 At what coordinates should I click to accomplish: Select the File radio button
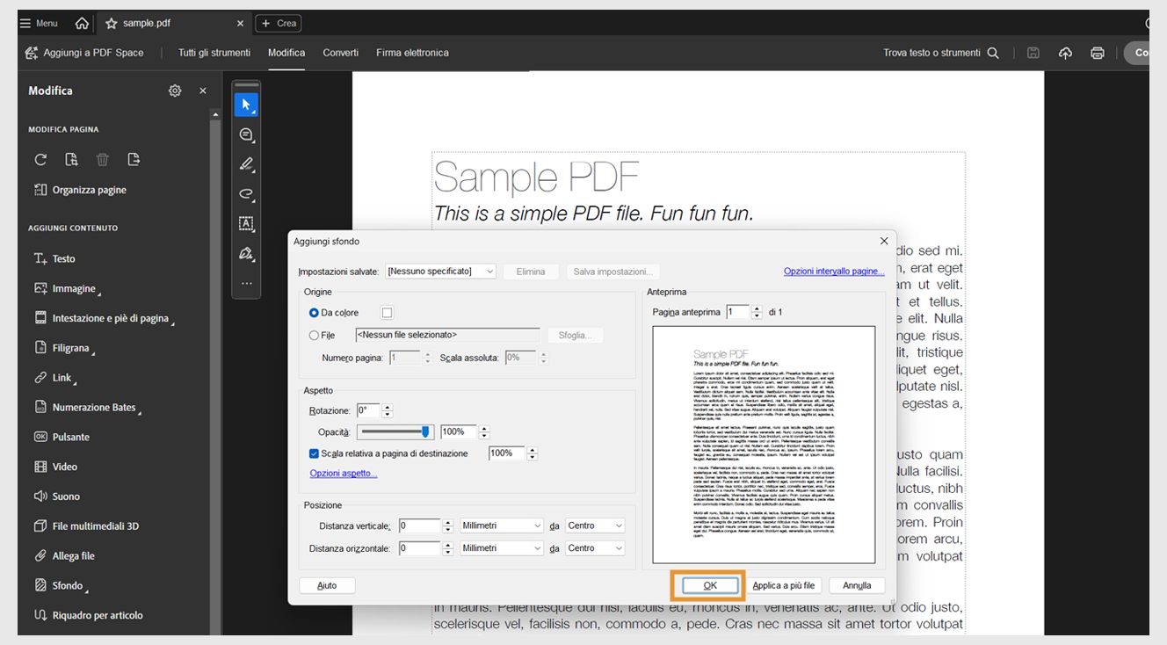pyautogui.click(x=314, y=336)
